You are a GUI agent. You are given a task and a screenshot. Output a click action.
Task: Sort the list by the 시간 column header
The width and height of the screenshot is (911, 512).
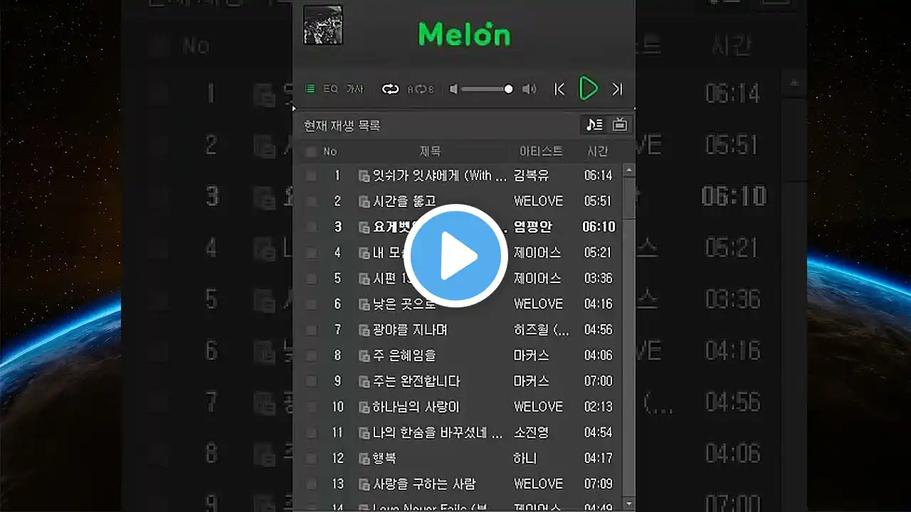(598, 151)
